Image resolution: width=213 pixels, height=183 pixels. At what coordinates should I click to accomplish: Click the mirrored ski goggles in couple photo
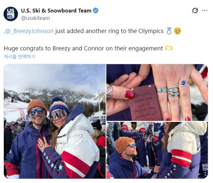[x=58, y=115]
